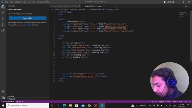Open the Explorer view in activity bar
The width and height of the screenshot is (192, 108).
click(3, 7)
